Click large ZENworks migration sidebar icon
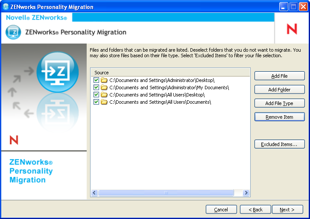 click(58, 72)
